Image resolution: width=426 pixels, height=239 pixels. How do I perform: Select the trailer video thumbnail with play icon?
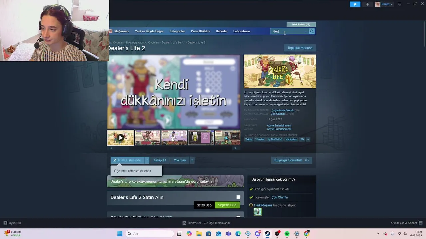(120, 138)
